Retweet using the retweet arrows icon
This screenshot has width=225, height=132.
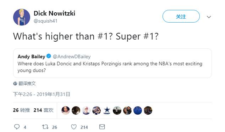coord(45,127)
